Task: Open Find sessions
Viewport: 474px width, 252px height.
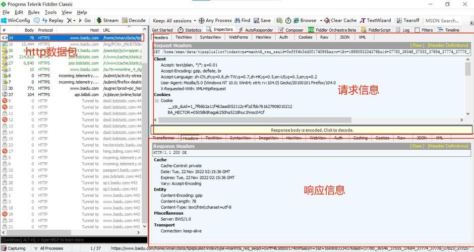Action: [243, 21]
